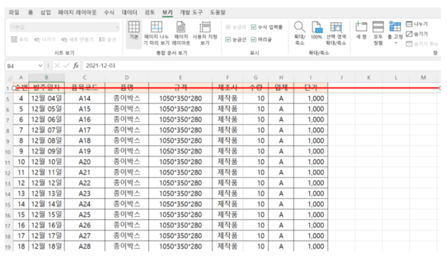Screen dimensions: 447x260
Task: Switch to the 데이터 tab
Action: (129, 12)
